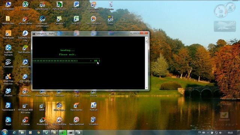The height and width of the screenshot is (135, 240).
Task: Launch the LogMeIn Hamachi shortcut
Action: click(8, 50)
